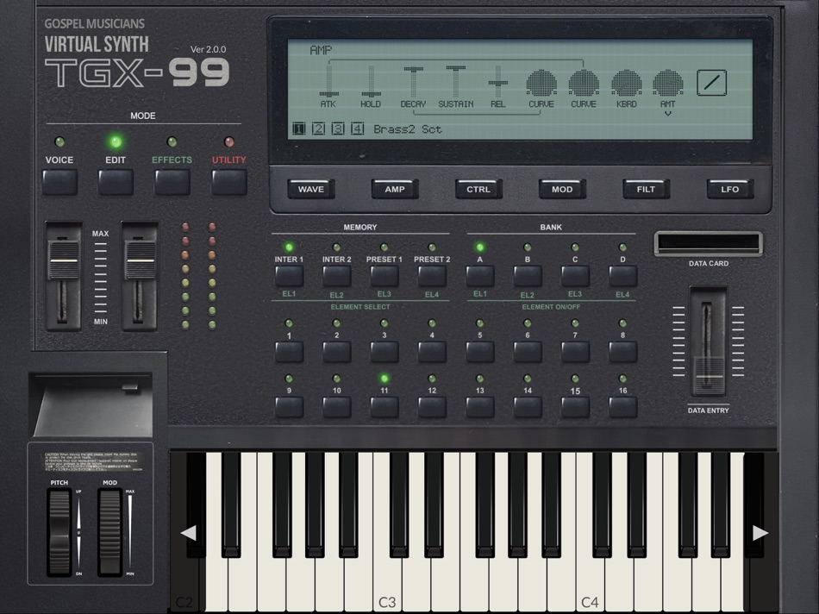Select element 1 box on the LCD

tap(299, 128)
